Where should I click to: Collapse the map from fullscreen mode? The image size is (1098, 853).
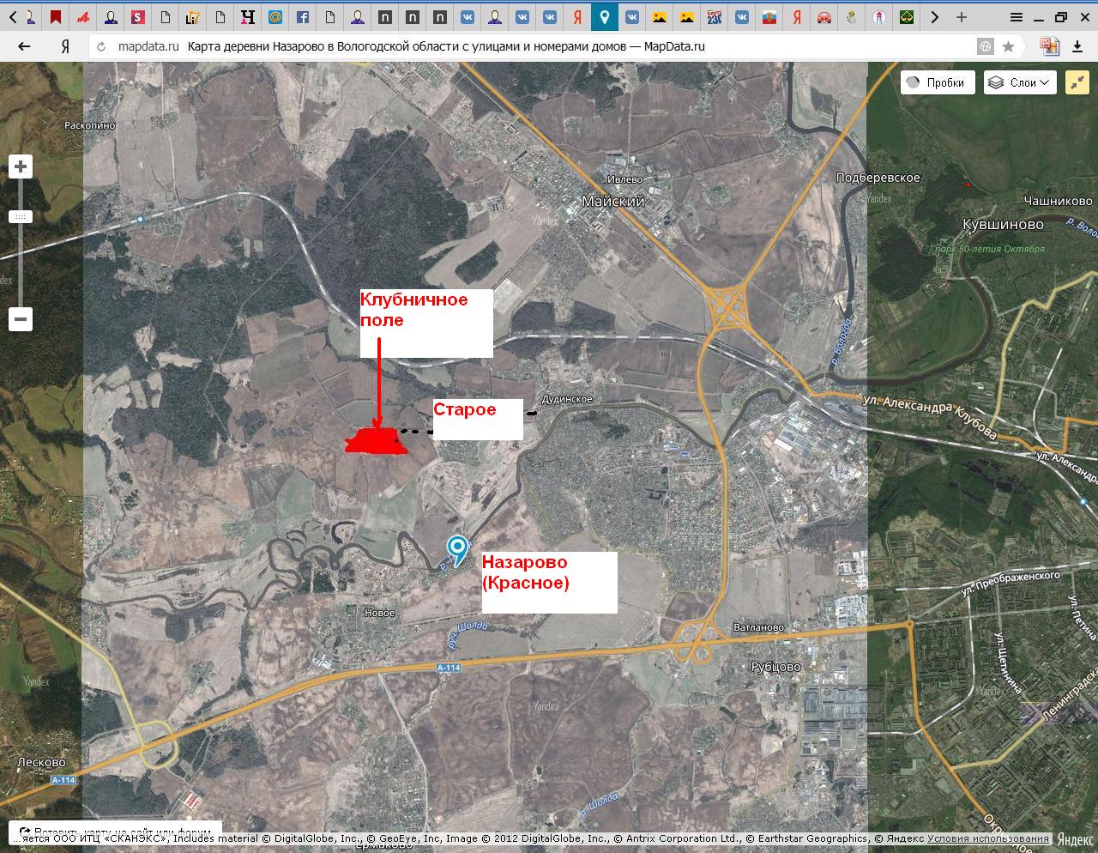[1077, 82]
